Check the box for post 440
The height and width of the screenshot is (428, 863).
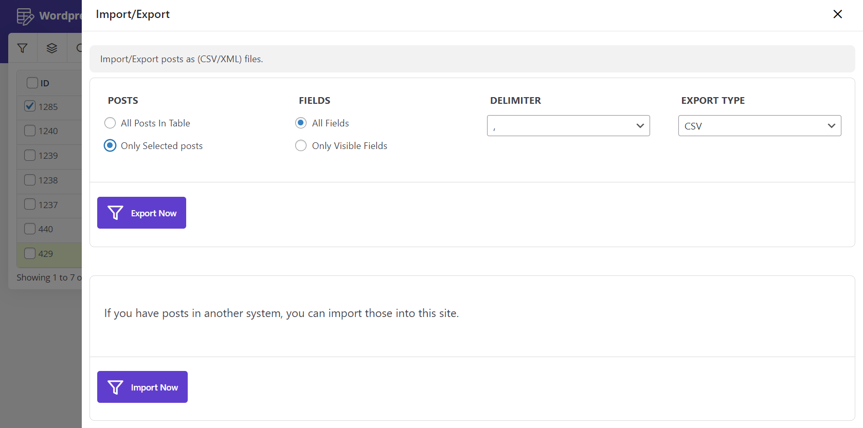[x=30, y=229]
